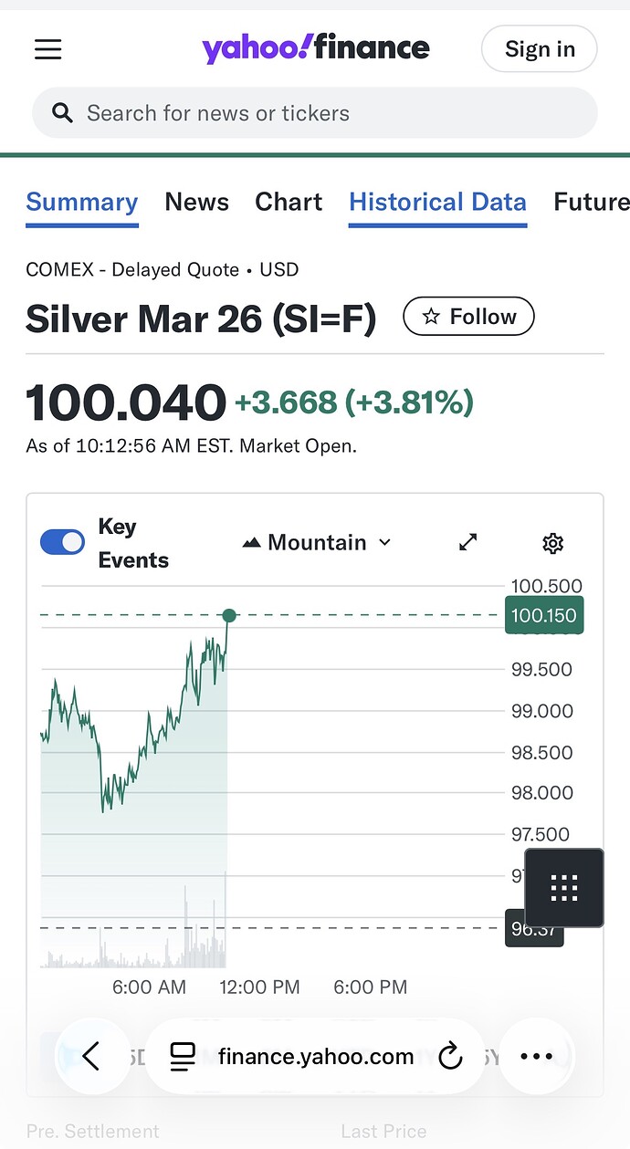Open browser three-dots more menu

pyautogui.click(x=536, y=1057)
